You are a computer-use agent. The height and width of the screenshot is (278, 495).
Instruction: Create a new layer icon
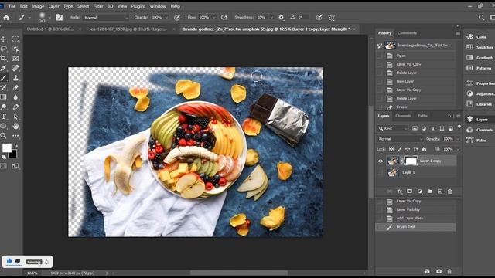click(440, 192)
